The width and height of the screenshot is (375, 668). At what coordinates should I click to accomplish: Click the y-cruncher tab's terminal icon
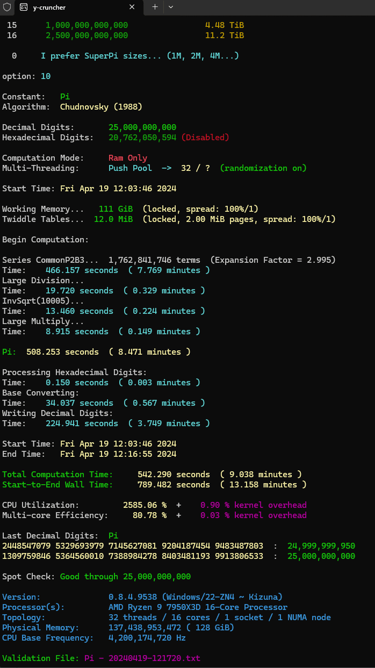click(x=24, y=7)
